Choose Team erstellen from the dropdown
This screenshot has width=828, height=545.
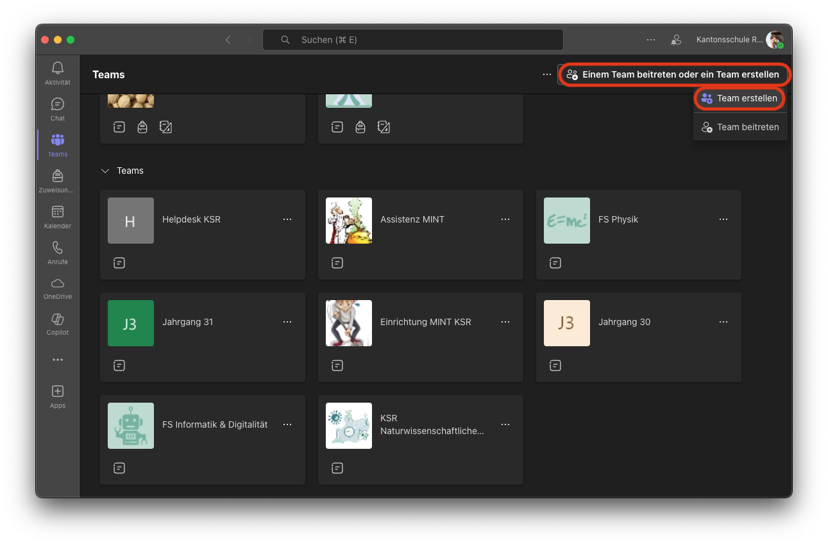pyautogui.click(x=740, y=99)
